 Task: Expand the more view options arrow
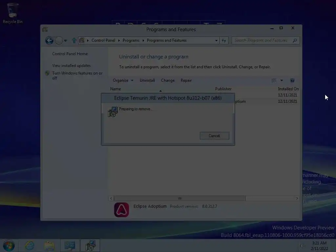point(282,80)
